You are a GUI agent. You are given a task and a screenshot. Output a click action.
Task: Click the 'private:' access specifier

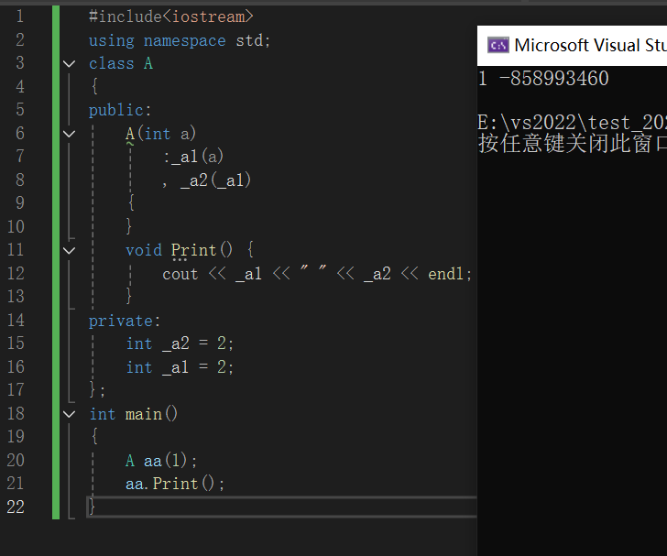[x=125, y=321]
